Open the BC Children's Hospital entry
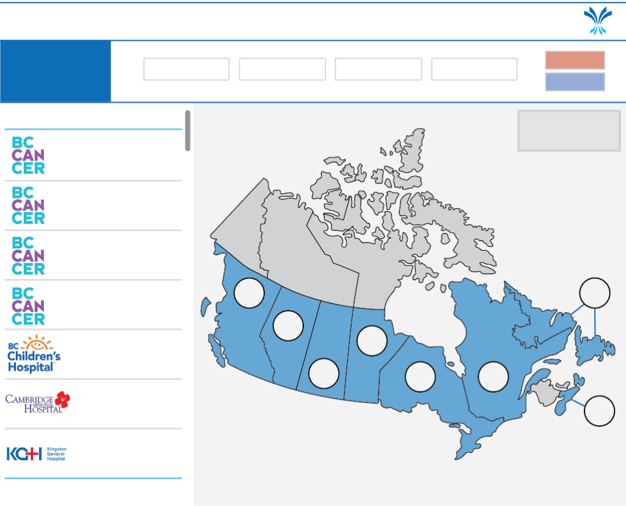The height and width of the screenshot is (506, 626). (x=34, y=354)
